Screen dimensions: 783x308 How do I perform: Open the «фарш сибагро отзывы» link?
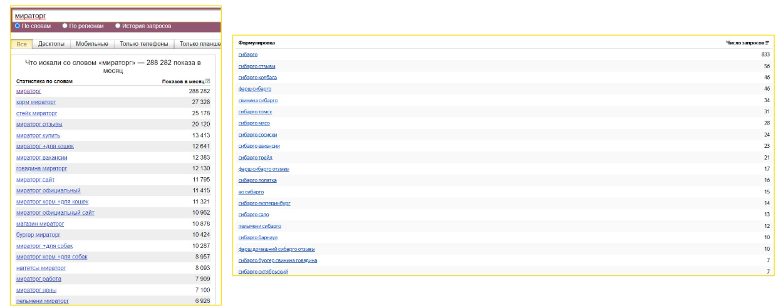tap(264, 169)
